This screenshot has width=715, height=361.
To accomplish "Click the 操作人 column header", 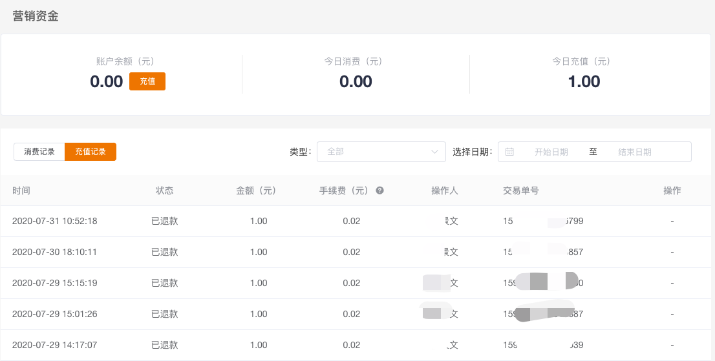I will [x=445, y=191].
